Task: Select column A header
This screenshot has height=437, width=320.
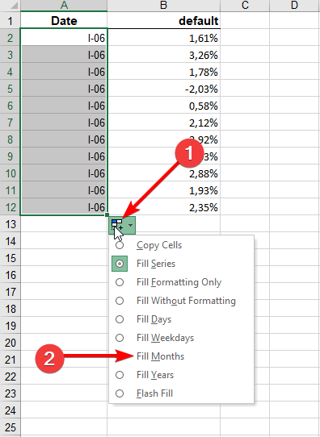Action: point(64,5)
